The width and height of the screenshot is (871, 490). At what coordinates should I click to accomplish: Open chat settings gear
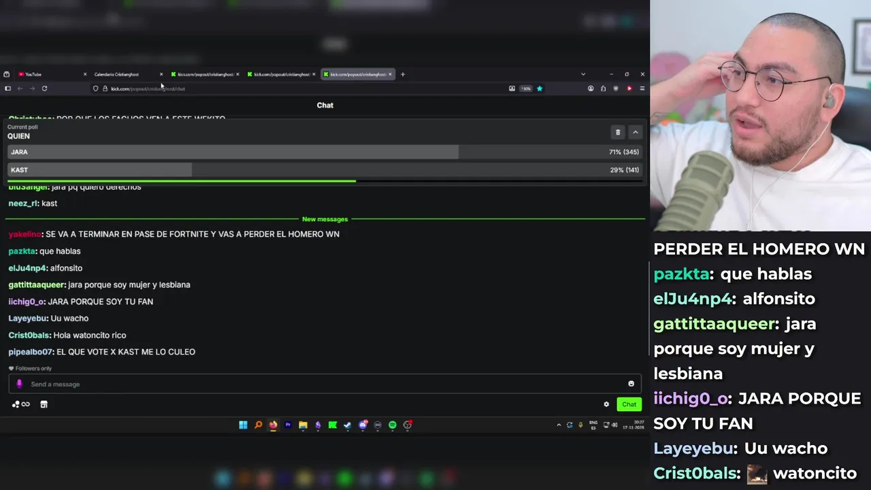click(x=606, y=404)
